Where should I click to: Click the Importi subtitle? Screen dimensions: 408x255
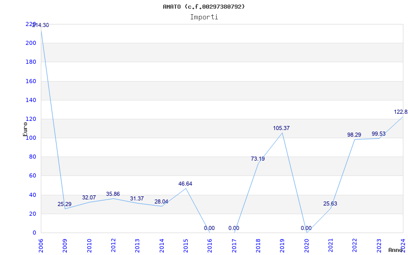coord(204,17)
